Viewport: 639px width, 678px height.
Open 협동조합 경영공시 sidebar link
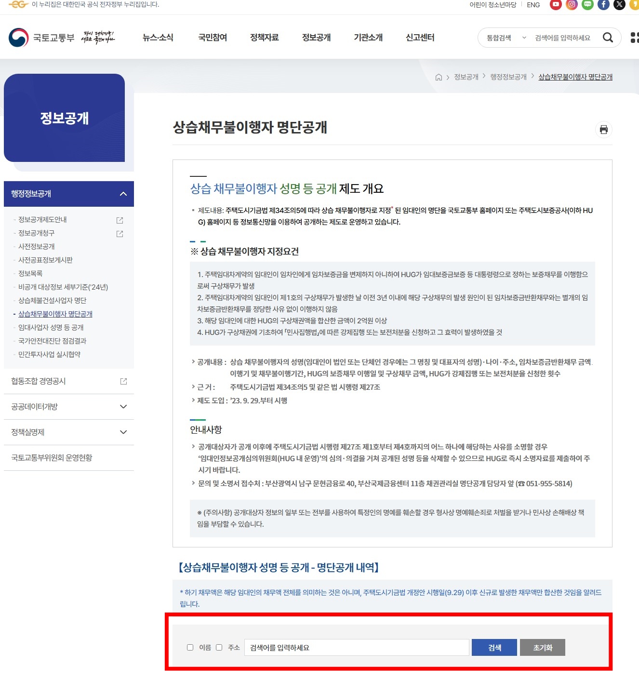pyautogui.click(x=39, y=381)
